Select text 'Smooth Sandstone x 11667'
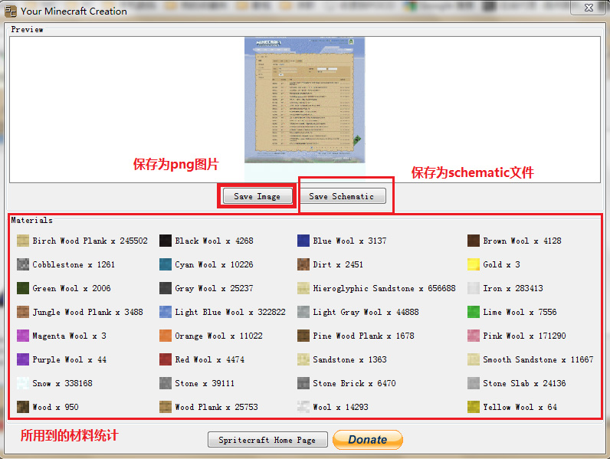Viewport: 610px width, 459px height. point(538,359)
